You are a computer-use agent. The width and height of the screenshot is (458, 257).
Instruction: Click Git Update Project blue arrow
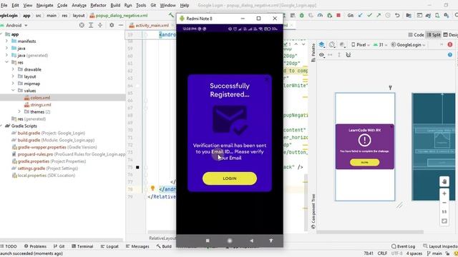coord(361,15)
